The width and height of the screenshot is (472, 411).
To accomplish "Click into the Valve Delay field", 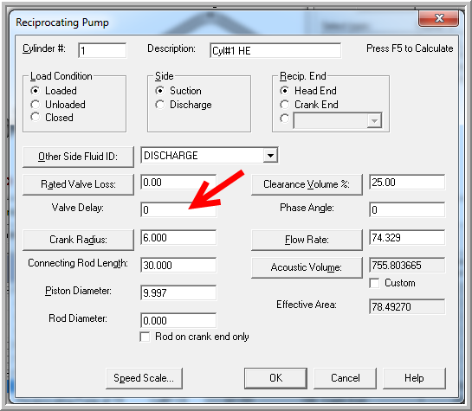I will (178, 210).
